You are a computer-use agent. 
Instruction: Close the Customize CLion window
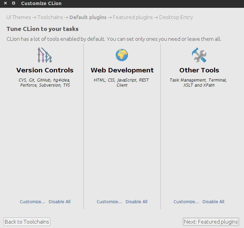click(x=5, y=3)
